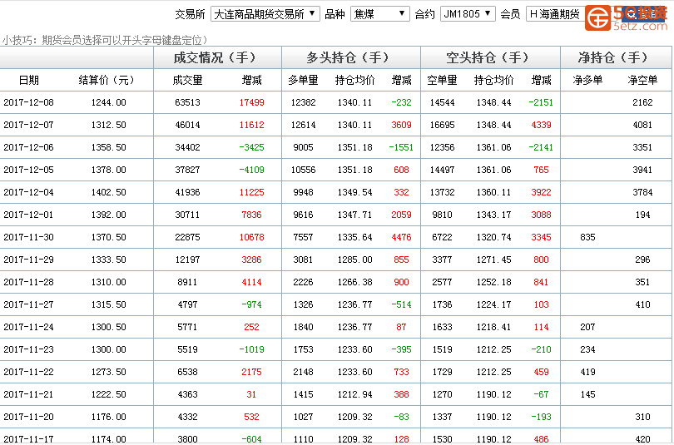Click volume value 63513
The width and height of the screenshot is (674, 445).
187,102
